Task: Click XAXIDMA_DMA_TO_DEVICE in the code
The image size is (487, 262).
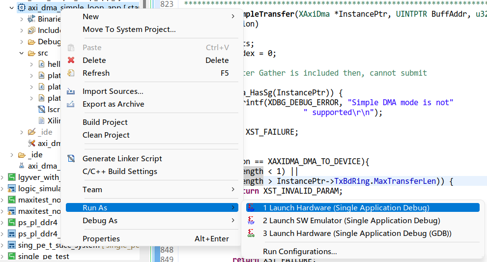Action: [316, 162]
